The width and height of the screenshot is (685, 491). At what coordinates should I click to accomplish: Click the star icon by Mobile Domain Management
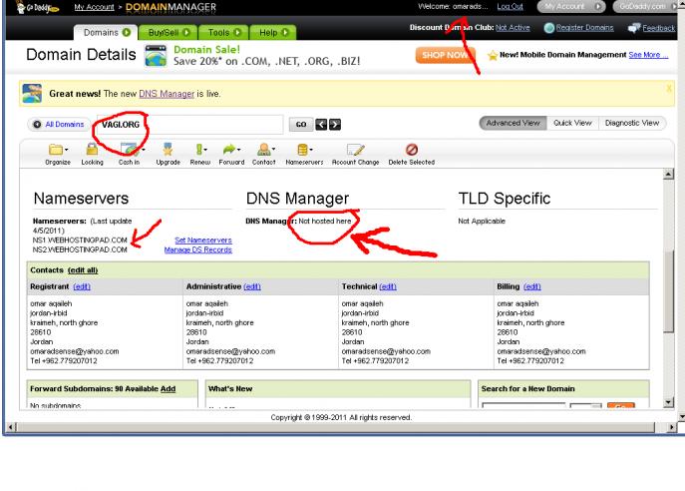[x=493, y=55]
